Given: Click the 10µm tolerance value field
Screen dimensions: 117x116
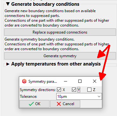Looking at the screenshot, I should (x=79, y=97).
